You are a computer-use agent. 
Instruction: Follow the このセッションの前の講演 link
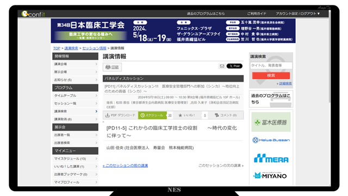click(125, 166)
